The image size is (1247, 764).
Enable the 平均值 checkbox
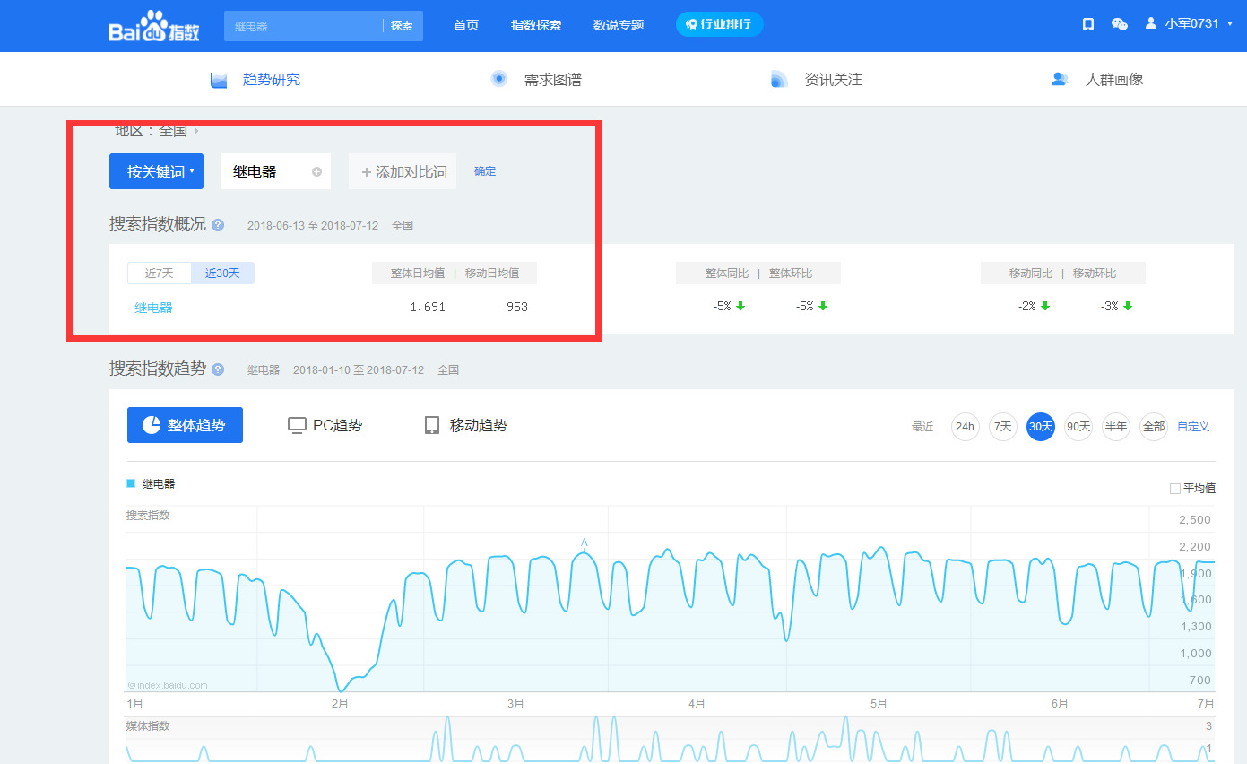(1175, 489)
